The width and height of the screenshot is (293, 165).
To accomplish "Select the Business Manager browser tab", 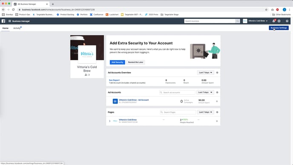I will click(31, 4).
